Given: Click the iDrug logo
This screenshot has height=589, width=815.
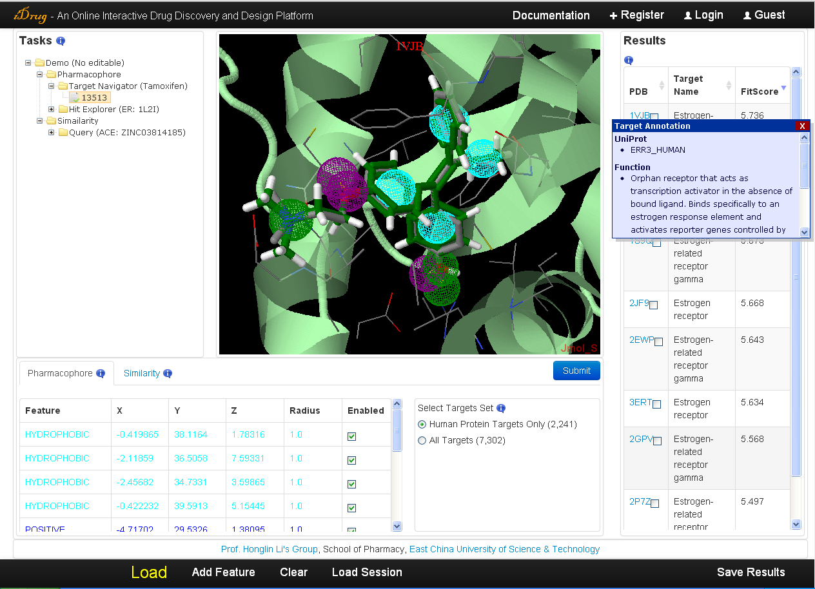Looking at the screenshot, I should coord(30,15).
